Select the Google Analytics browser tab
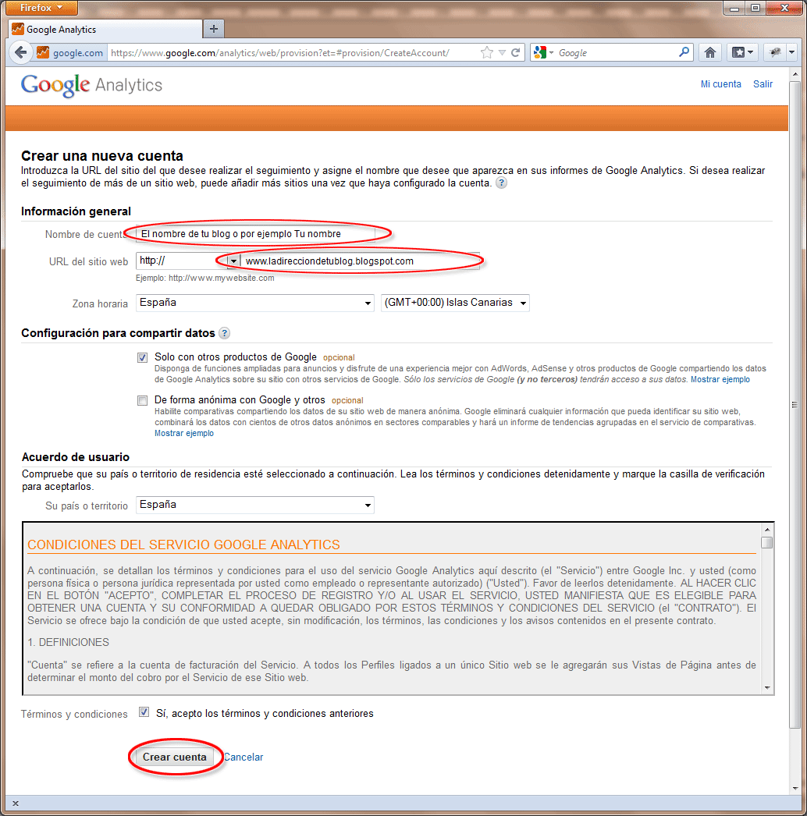Screen dimensions: 807x816 101,28
